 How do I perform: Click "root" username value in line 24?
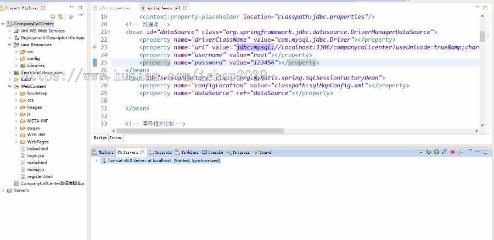pyautogui.click(x=261, y=55)
